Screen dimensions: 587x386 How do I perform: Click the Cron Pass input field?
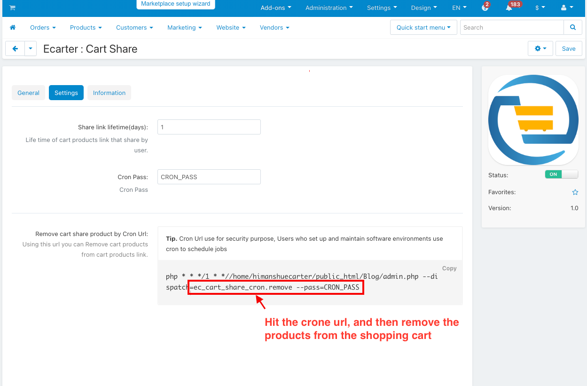(x=209, y=177)
